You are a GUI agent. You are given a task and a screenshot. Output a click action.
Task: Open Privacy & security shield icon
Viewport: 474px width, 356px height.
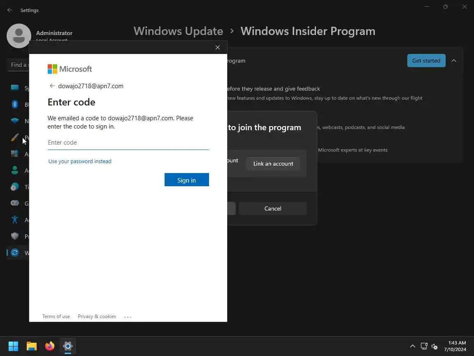14,236
